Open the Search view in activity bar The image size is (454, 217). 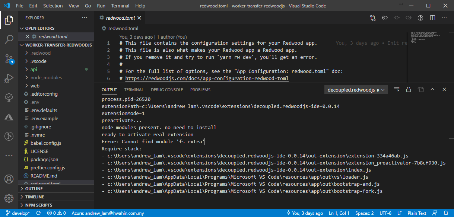click(9, 39)
